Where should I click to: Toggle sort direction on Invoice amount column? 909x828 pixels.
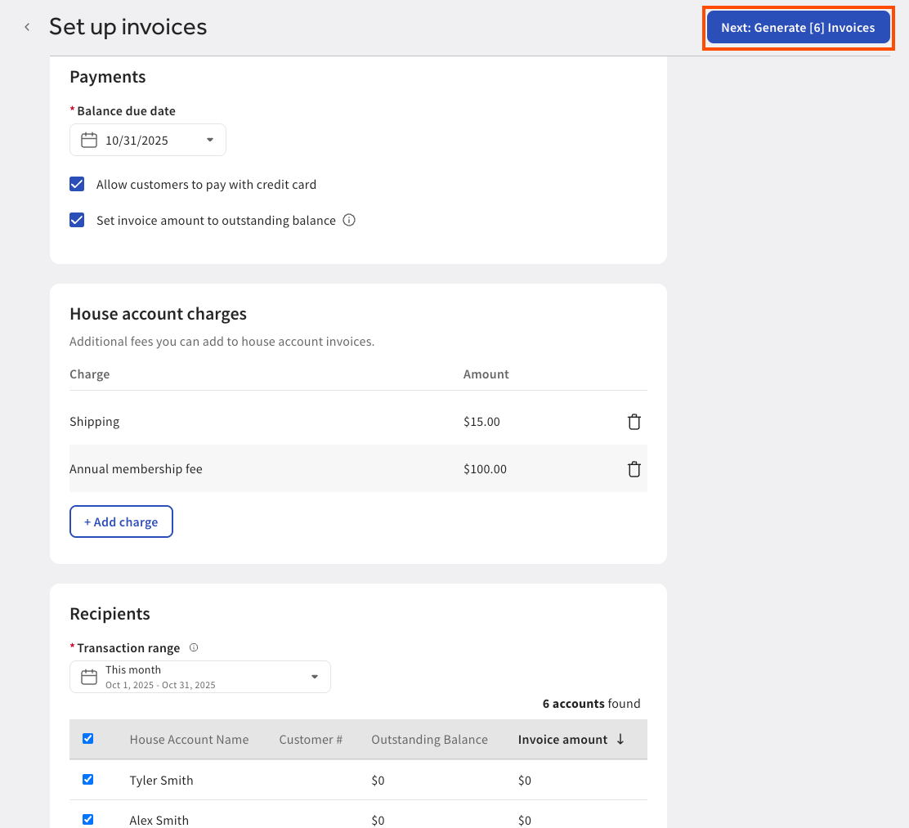click(x=620, y=739)
